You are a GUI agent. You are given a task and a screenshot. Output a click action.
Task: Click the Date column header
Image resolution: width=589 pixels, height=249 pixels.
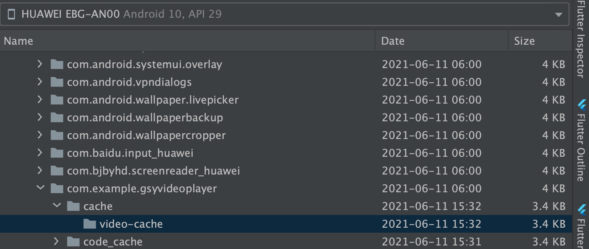point(392,41)
